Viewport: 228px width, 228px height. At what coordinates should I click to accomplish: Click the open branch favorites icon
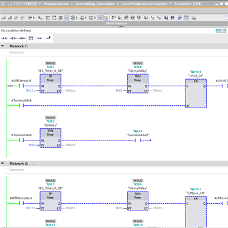coord(40,38)
